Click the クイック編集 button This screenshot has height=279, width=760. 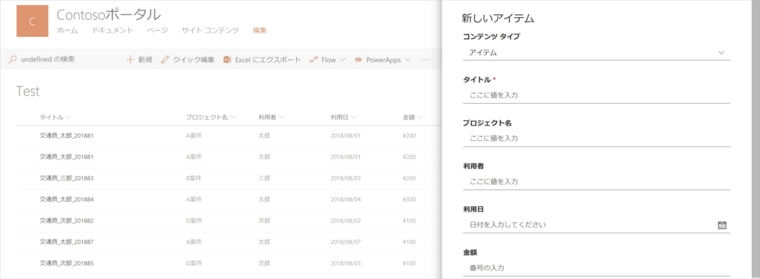(x=188, y=59)
